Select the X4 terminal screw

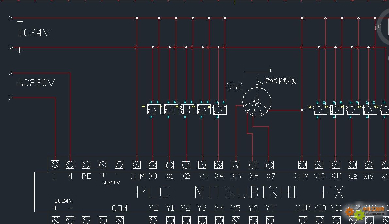tap(219, 164)
